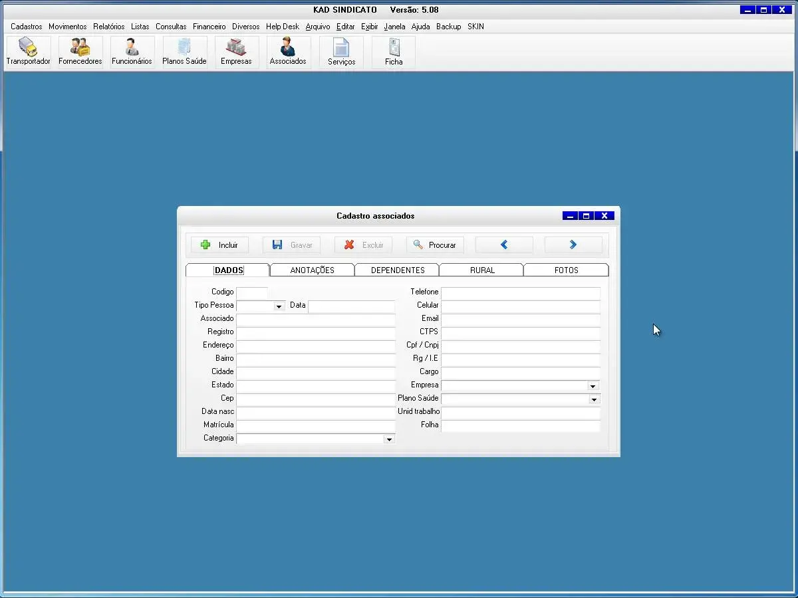Click the Email input field
798x598 pixels.
tap(521, 320)
